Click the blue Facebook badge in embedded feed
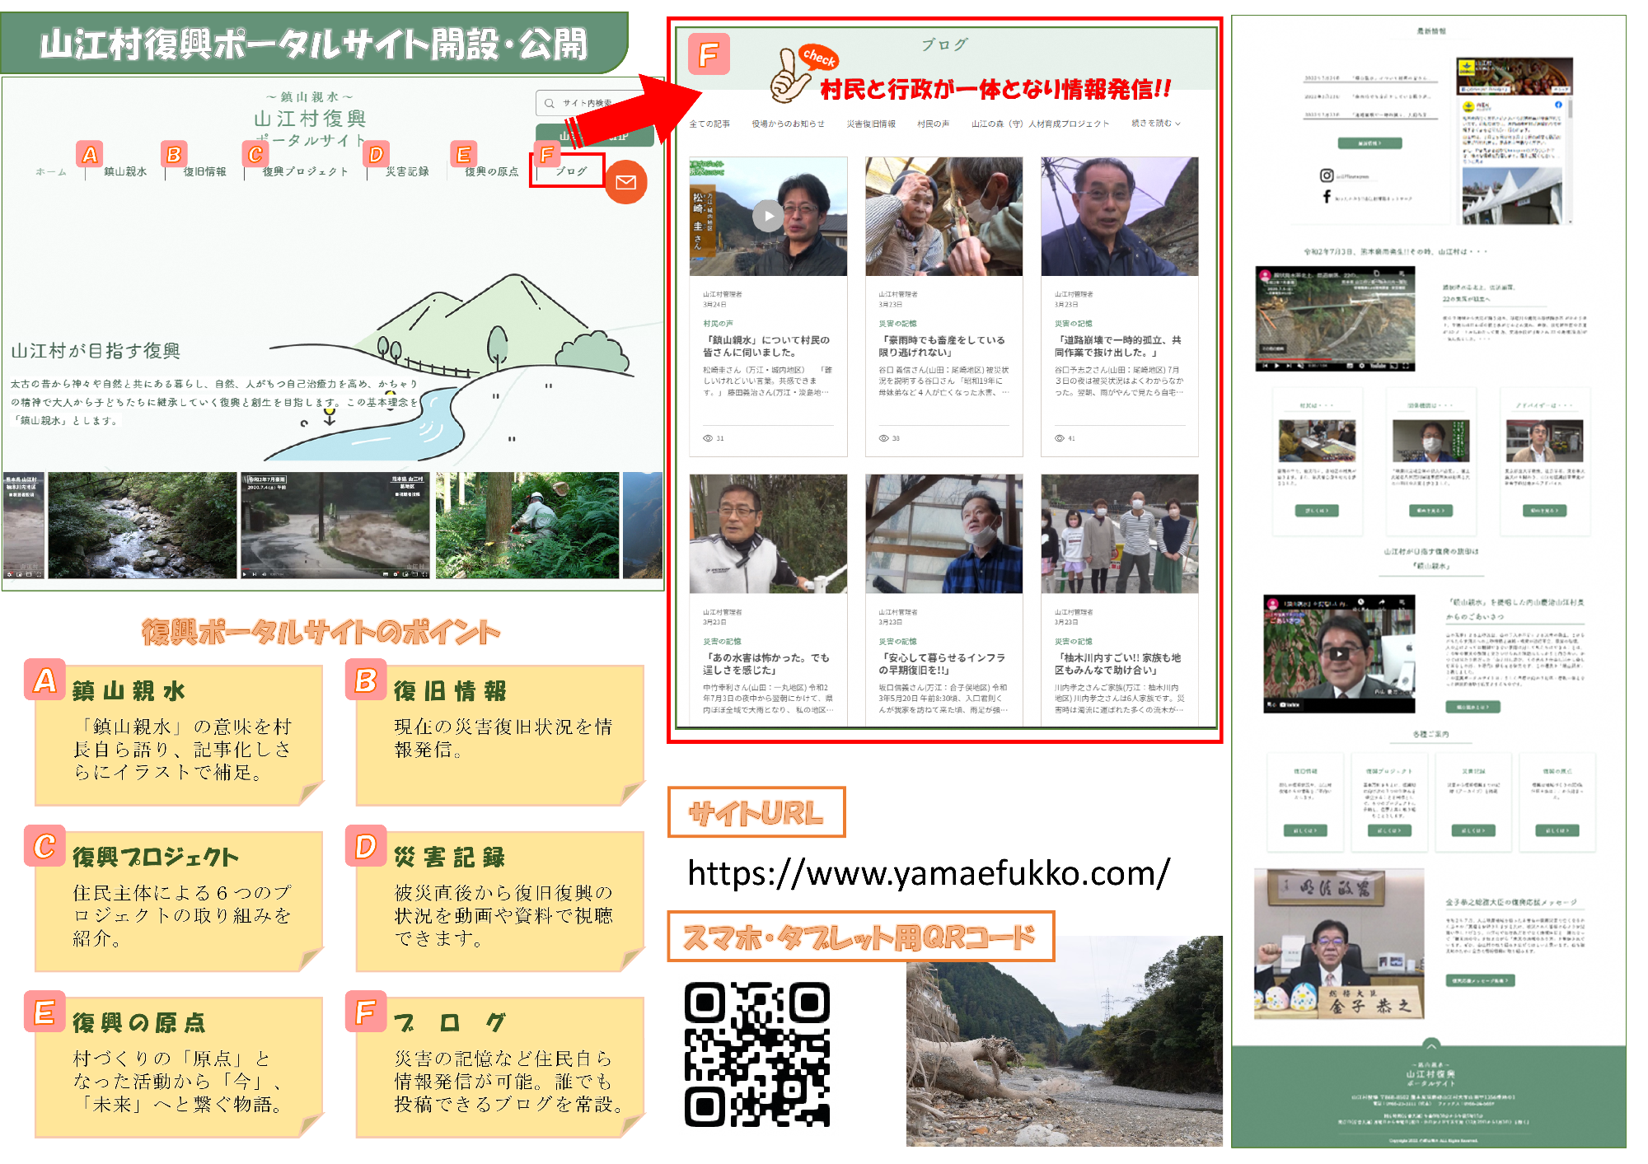Image resolution: width=1648 pixels, height=1164 pixels. (x=1557, y=105)
